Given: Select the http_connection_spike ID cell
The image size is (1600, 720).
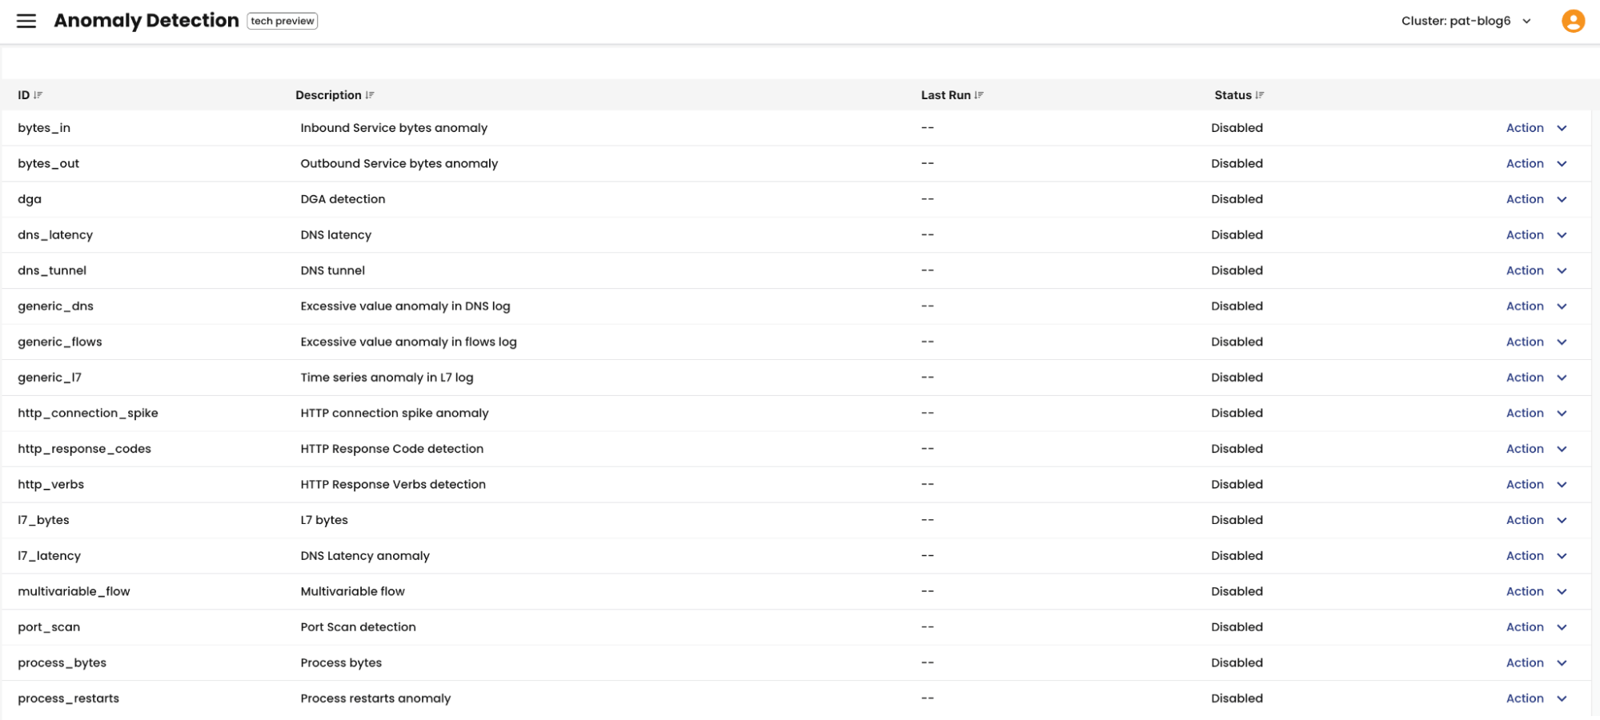Looking at the screenshot, I should coord(88,414).
